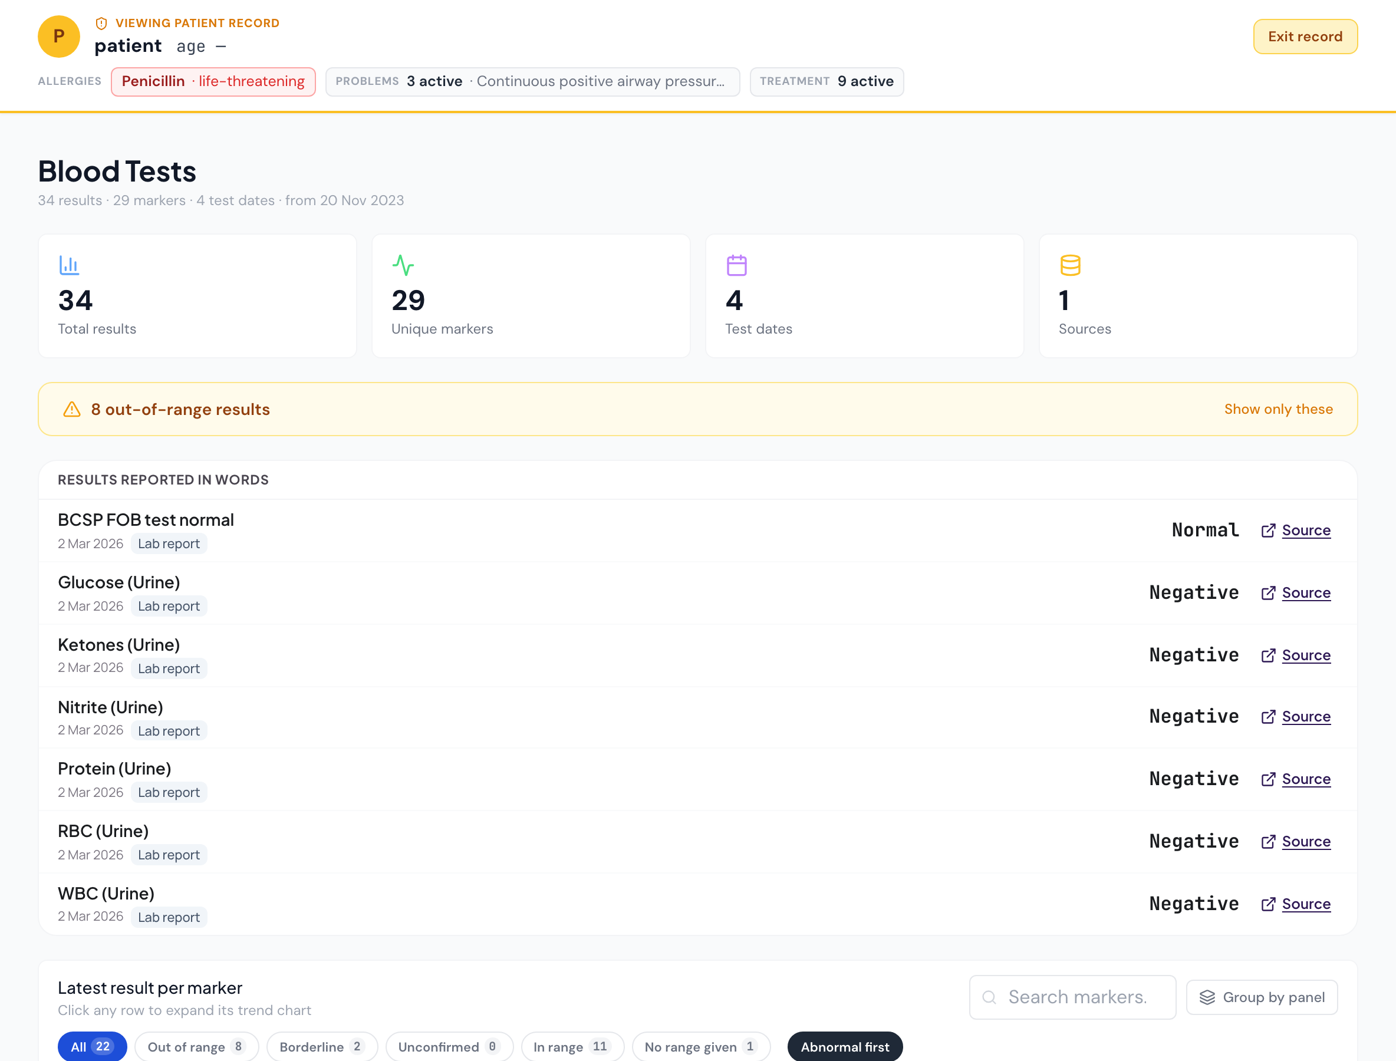Open the Penicillin allergy chip
Viewport: 1396px width, 1061px height.
(x=213, y=81)
